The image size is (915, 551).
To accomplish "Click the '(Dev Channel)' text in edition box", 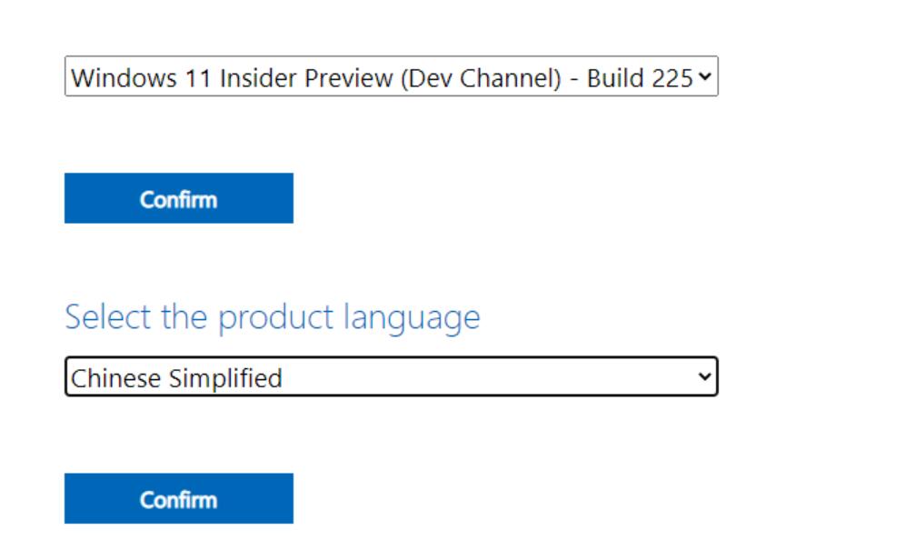I will (481, 78).
